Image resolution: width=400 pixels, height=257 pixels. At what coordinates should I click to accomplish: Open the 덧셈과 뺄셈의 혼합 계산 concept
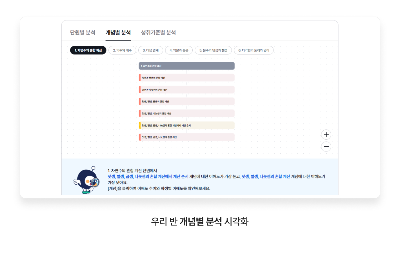pos(186,78)
